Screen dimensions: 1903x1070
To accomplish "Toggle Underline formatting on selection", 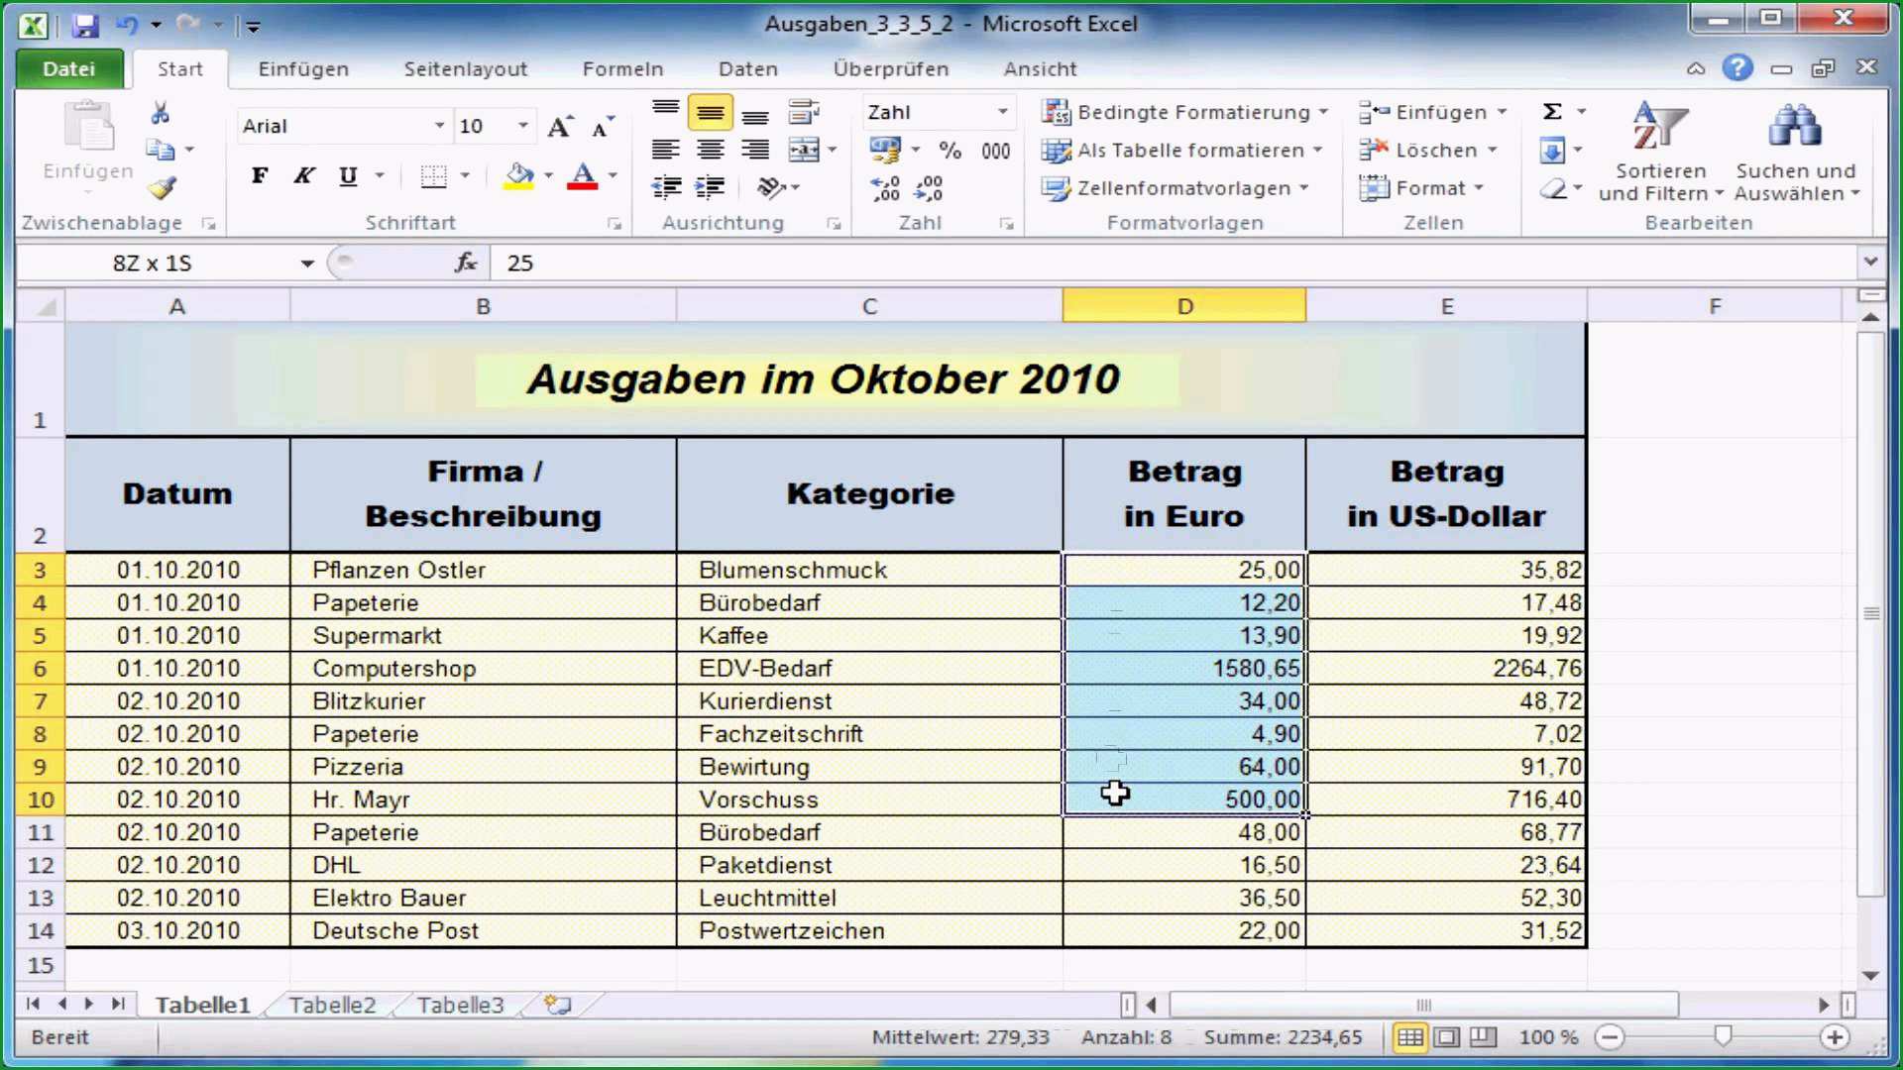I will pos(346,175).
